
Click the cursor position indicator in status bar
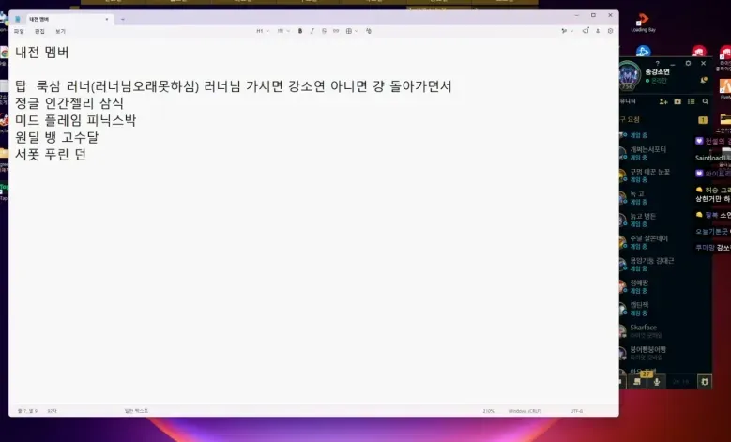click(x=27, y=411)
